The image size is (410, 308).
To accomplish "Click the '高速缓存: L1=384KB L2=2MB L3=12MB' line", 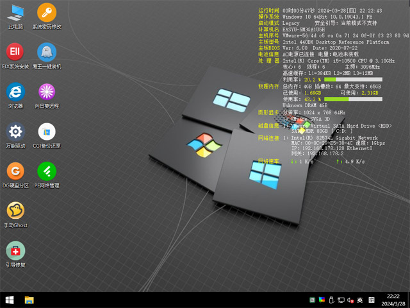I will pos(328,73).
